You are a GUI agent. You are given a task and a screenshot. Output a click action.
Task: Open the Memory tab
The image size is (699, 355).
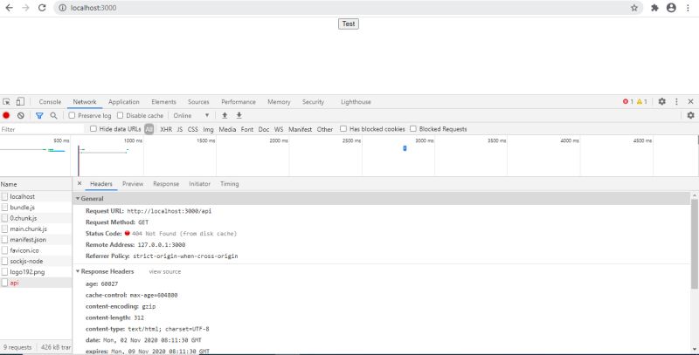tap(279, 101)
